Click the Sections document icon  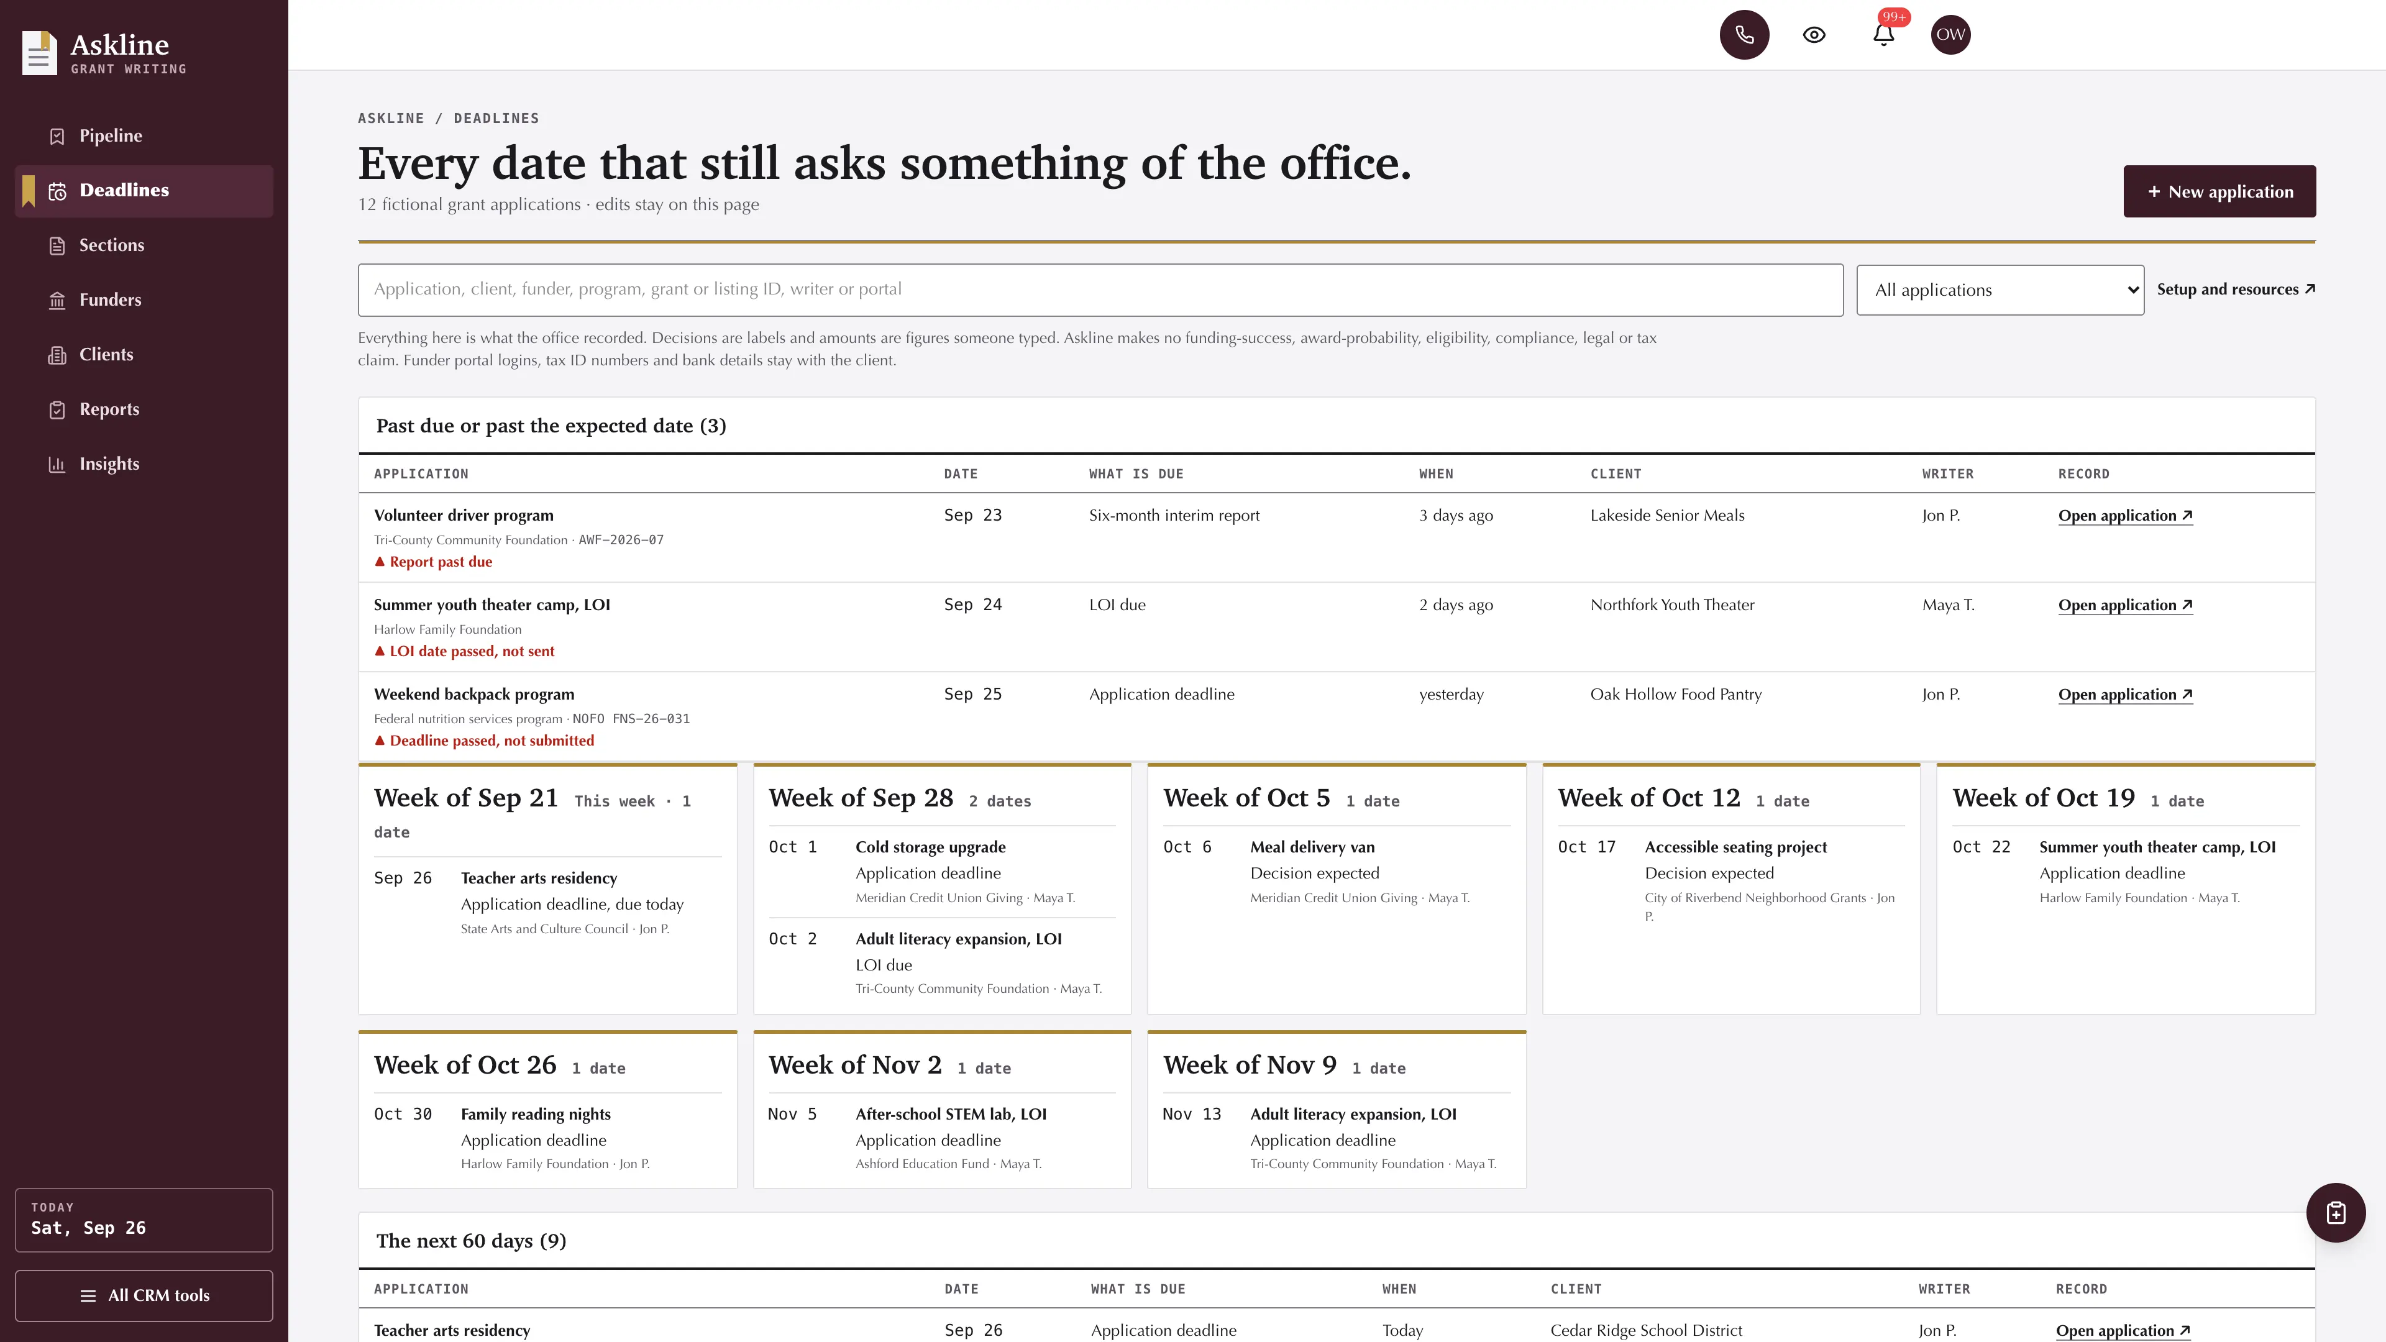(x=57, y=245)
